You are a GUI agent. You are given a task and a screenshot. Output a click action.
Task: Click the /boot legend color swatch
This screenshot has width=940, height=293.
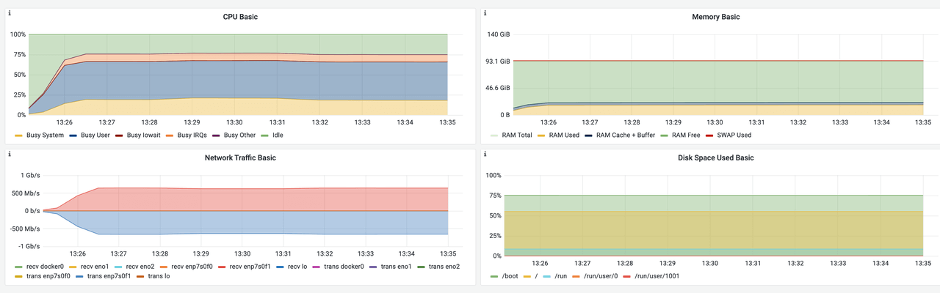point(494,276)
